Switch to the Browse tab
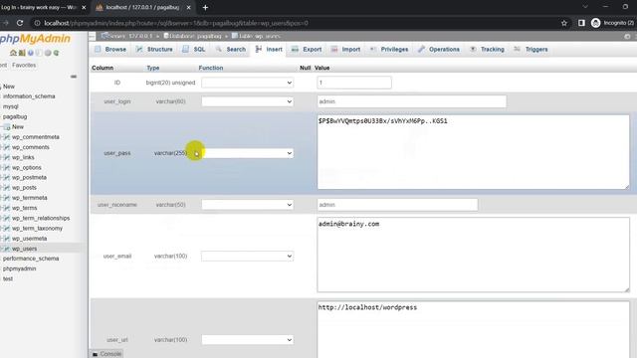637x358 pixels. point(110,49)
